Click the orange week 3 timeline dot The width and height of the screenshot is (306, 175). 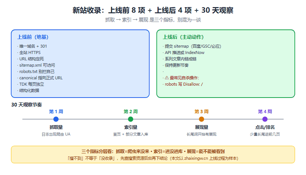pyautogui.click(x=202, y=119)
